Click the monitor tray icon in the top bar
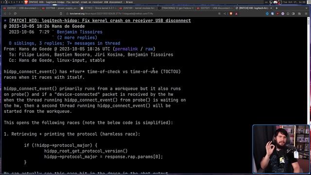This screenshot has height=175, width=311. pos(271,2)
